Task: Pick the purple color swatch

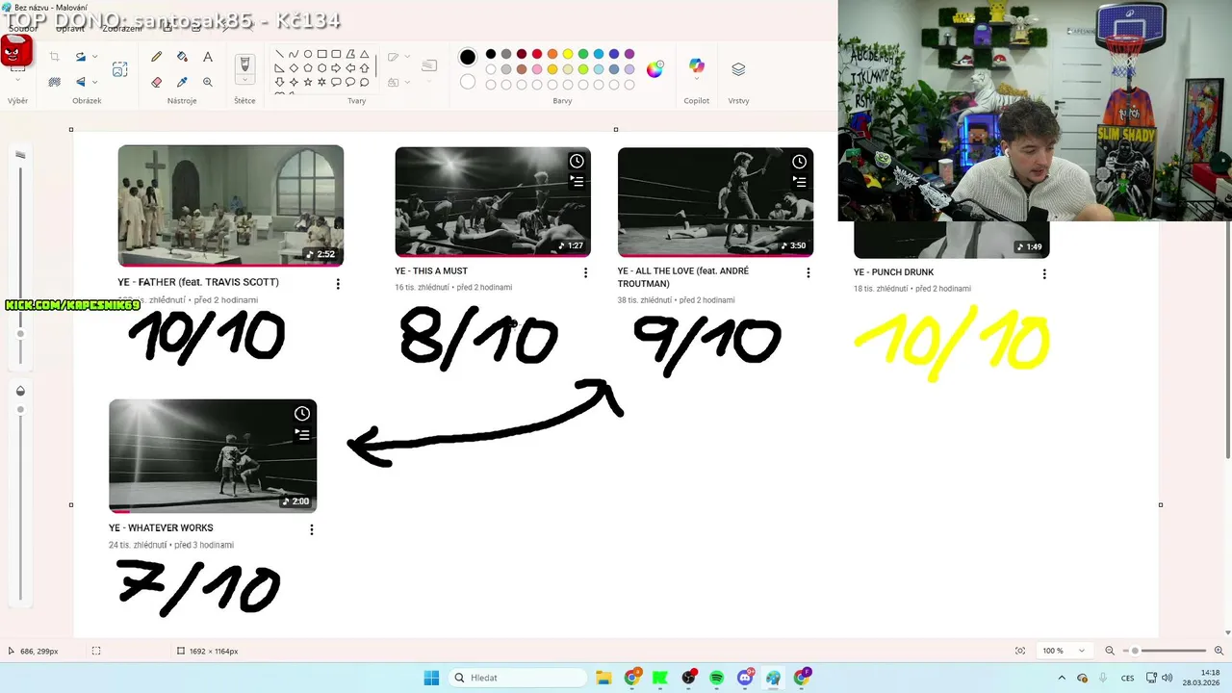Action: coord(629,54)
